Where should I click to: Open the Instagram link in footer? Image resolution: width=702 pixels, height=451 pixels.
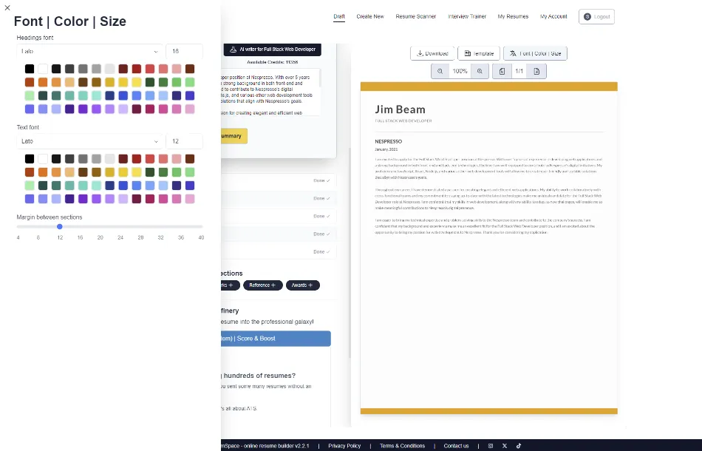tap(491, 446)
